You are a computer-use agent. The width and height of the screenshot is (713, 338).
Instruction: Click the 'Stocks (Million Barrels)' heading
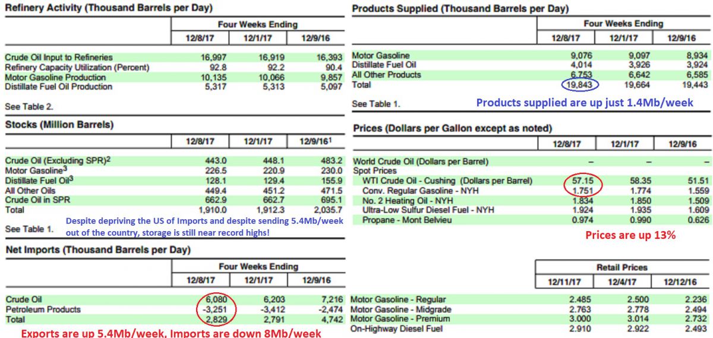click(59, 125)
